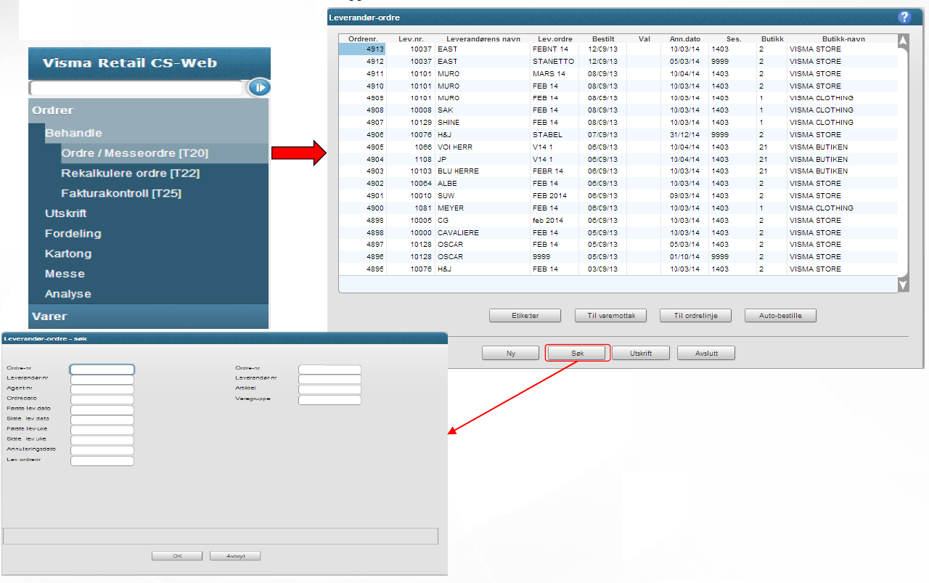Focus the Agent-nr search field
Screen dimensions: 929x583
point(102,390)
